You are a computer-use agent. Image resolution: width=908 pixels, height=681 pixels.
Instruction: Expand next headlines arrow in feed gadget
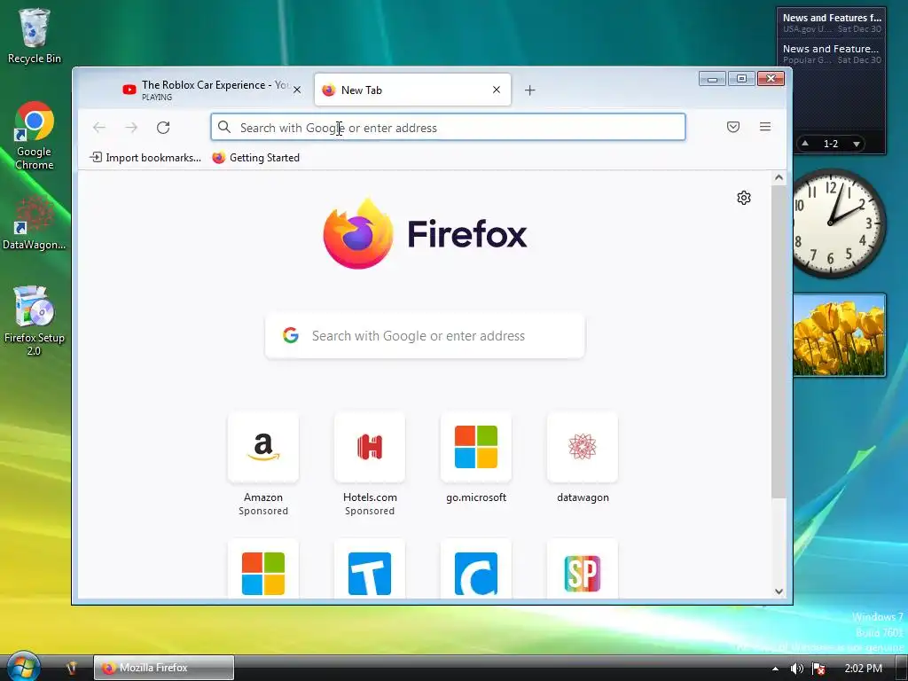click(857, 144)
